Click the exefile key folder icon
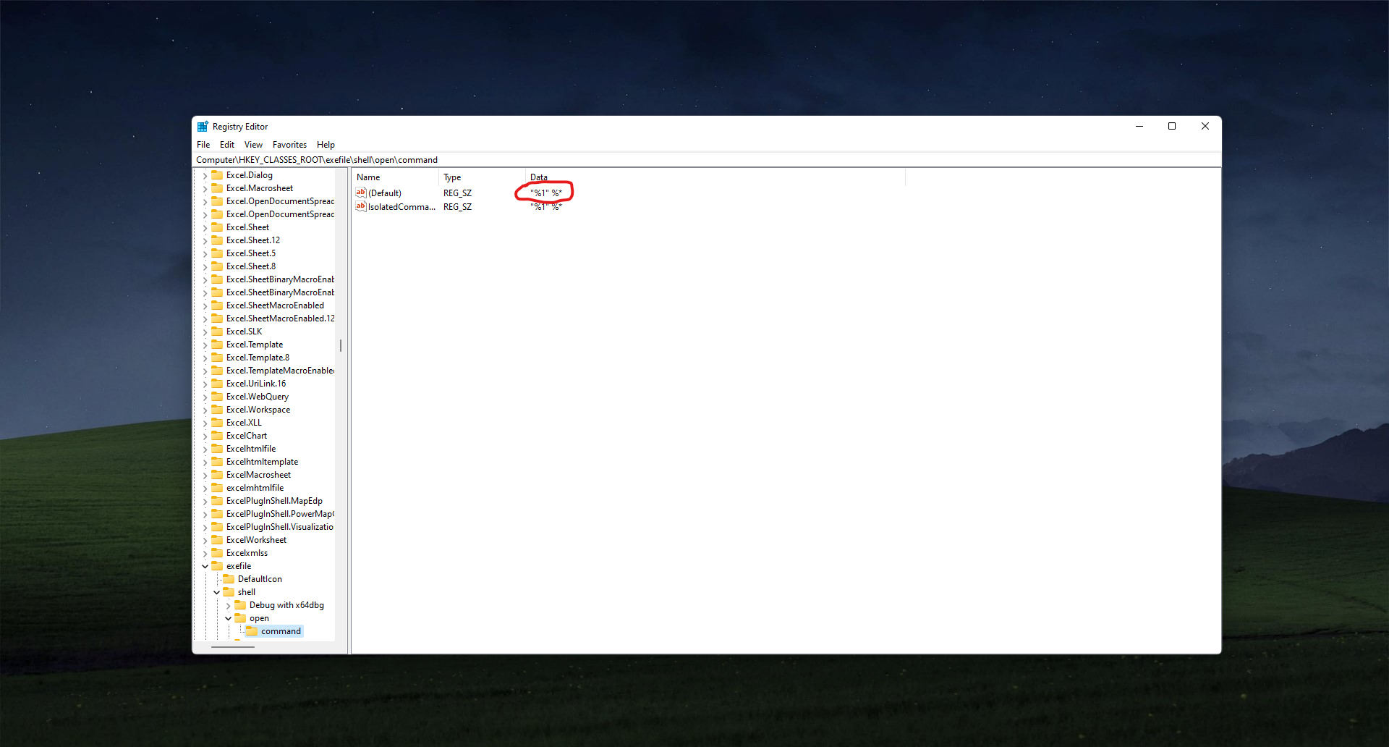This screenshot has width=1389, height=747. pyautogui.click(x=217, y=566)
